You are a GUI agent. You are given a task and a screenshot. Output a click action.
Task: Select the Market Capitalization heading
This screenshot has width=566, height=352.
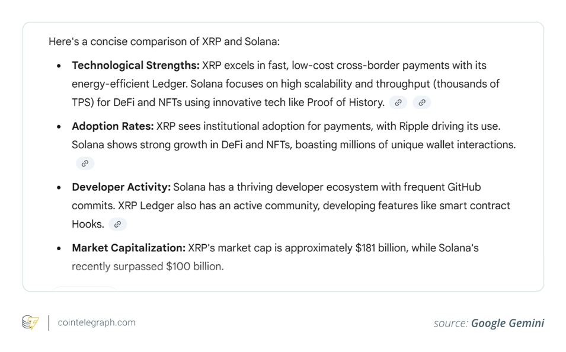click(129, 248)
